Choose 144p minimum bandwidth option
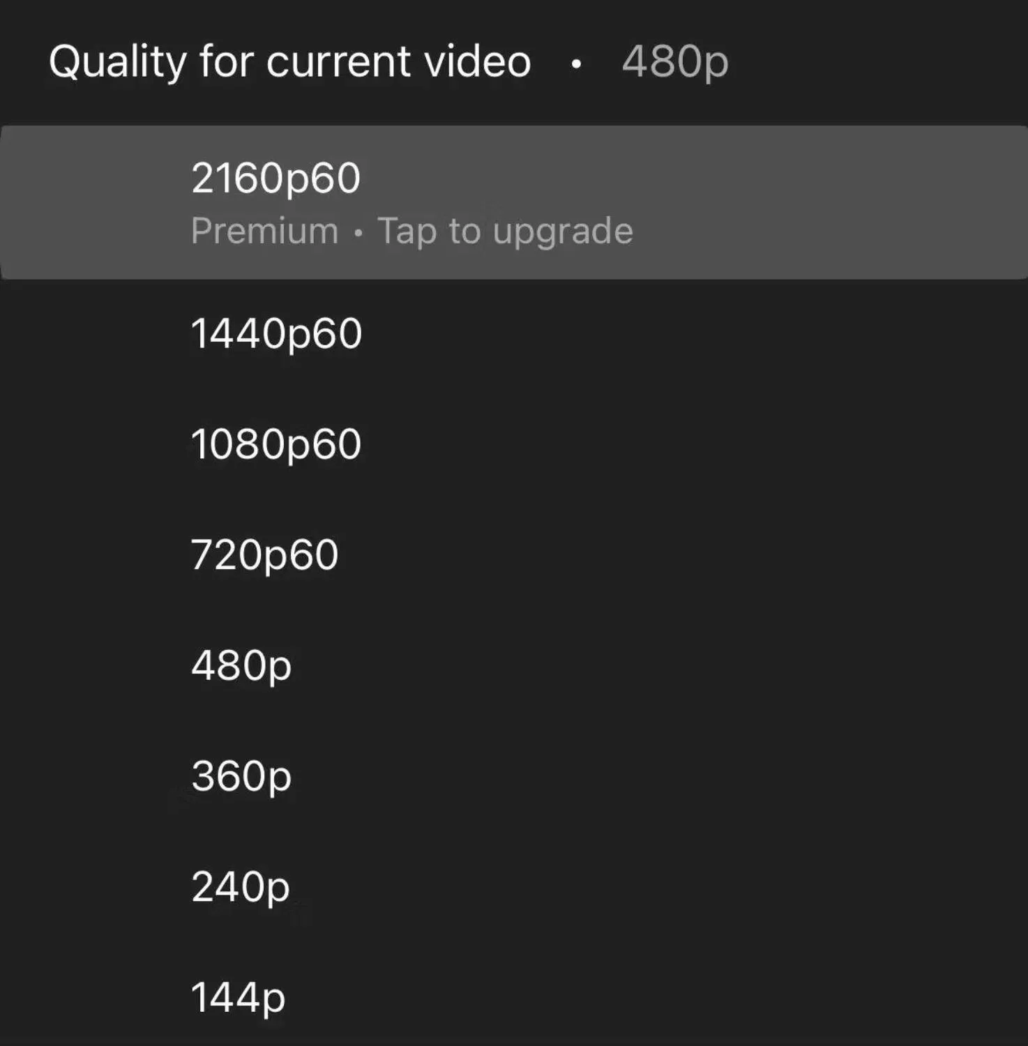 [236, 997]
